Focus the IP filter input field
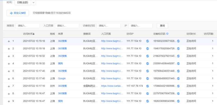This screenshot has width=217, height=105. click(x=141, y=26)
